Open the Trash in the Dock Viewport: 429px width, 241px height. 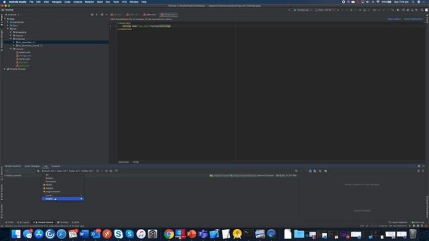click(413, 234)
